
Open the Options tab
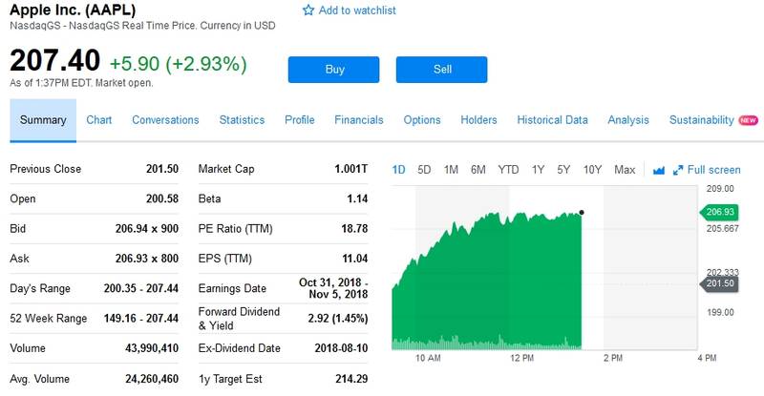click(422, 120)
